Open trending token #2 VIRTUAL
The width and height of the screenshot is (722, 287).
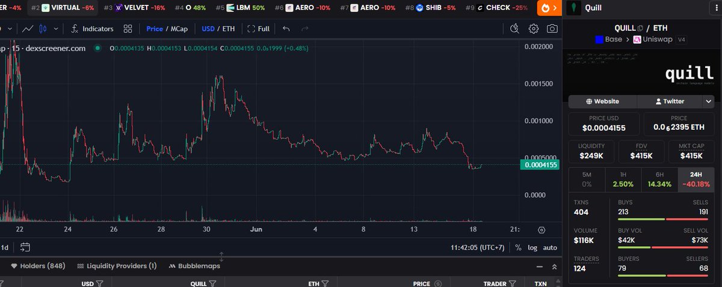click(x=62, y=8)
